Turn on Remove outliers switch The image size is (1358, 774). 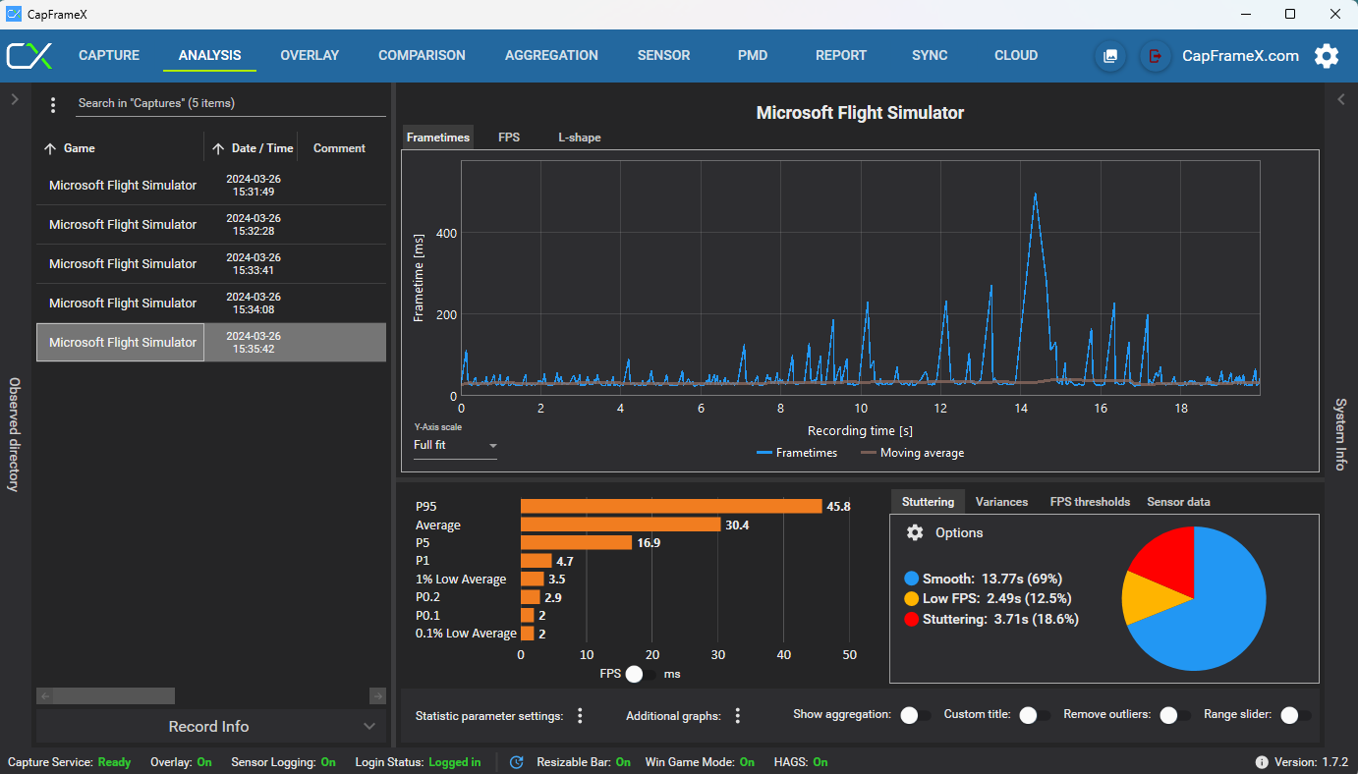click(x=1175, y=715)
